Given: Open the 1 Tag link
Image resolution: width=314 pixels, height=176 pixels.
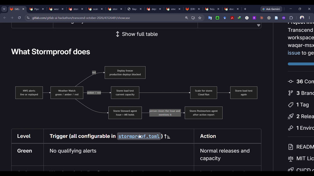Looking at the screenshot, I should point(303,105).
